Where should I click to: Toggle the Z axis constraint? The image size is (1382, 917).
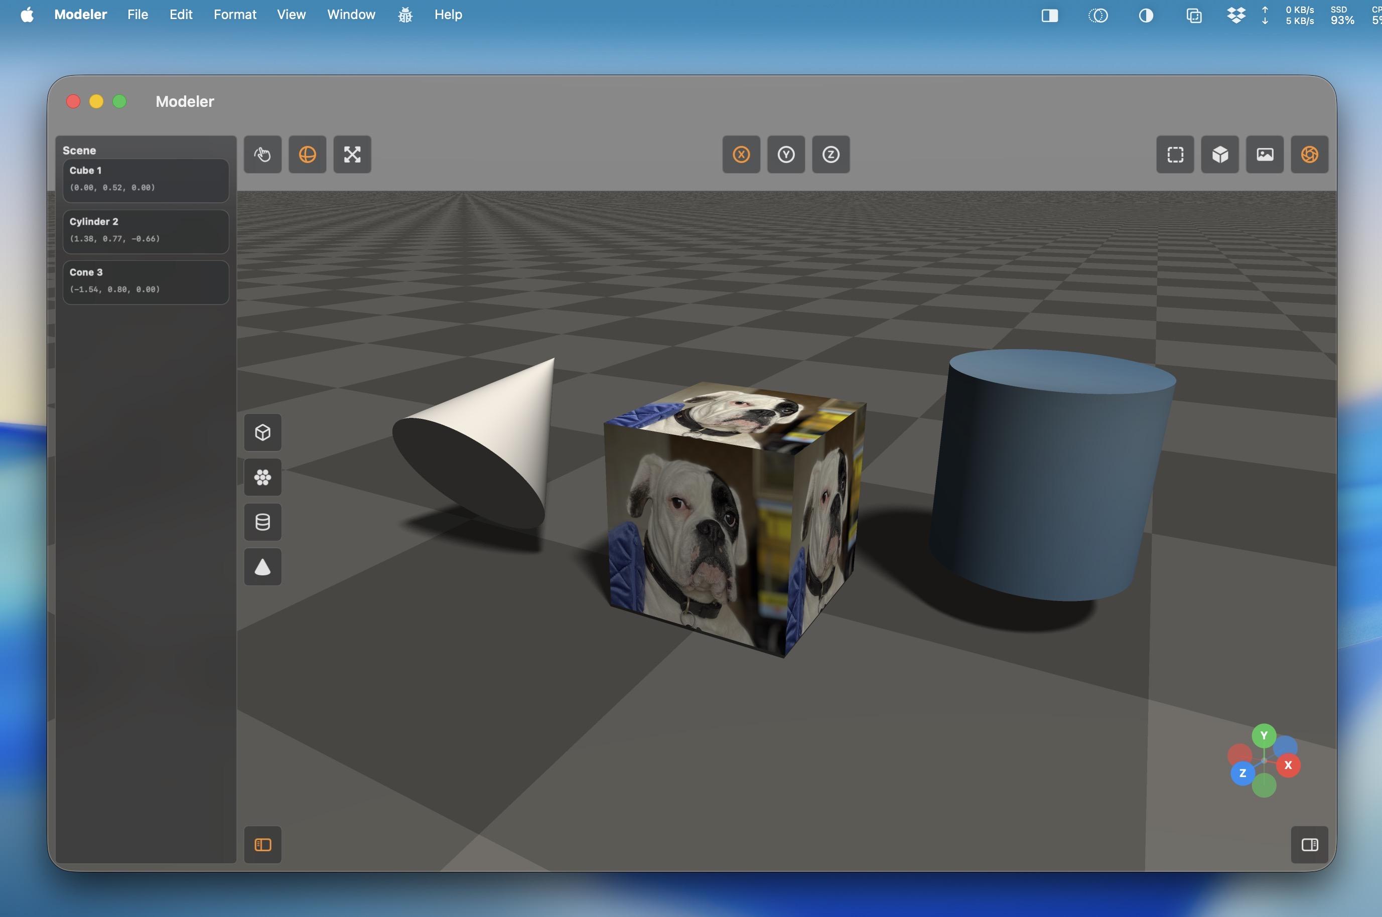pyautogui.click(x=831, y=155)
